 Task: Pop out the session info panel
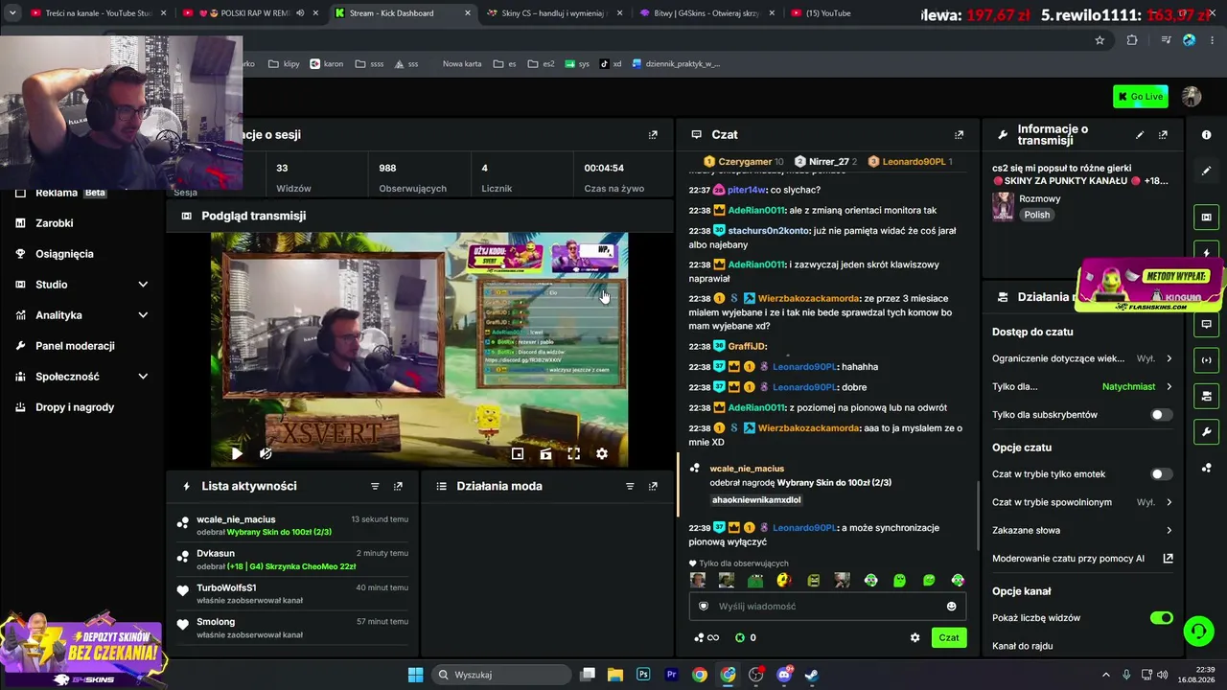pos(653,135)
